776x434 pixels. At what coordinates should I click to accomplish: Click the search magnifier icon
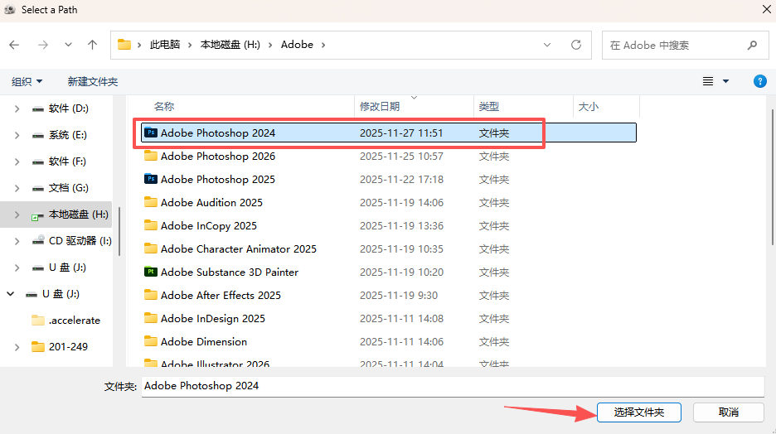pyautogui.click(x=752, y=46)
